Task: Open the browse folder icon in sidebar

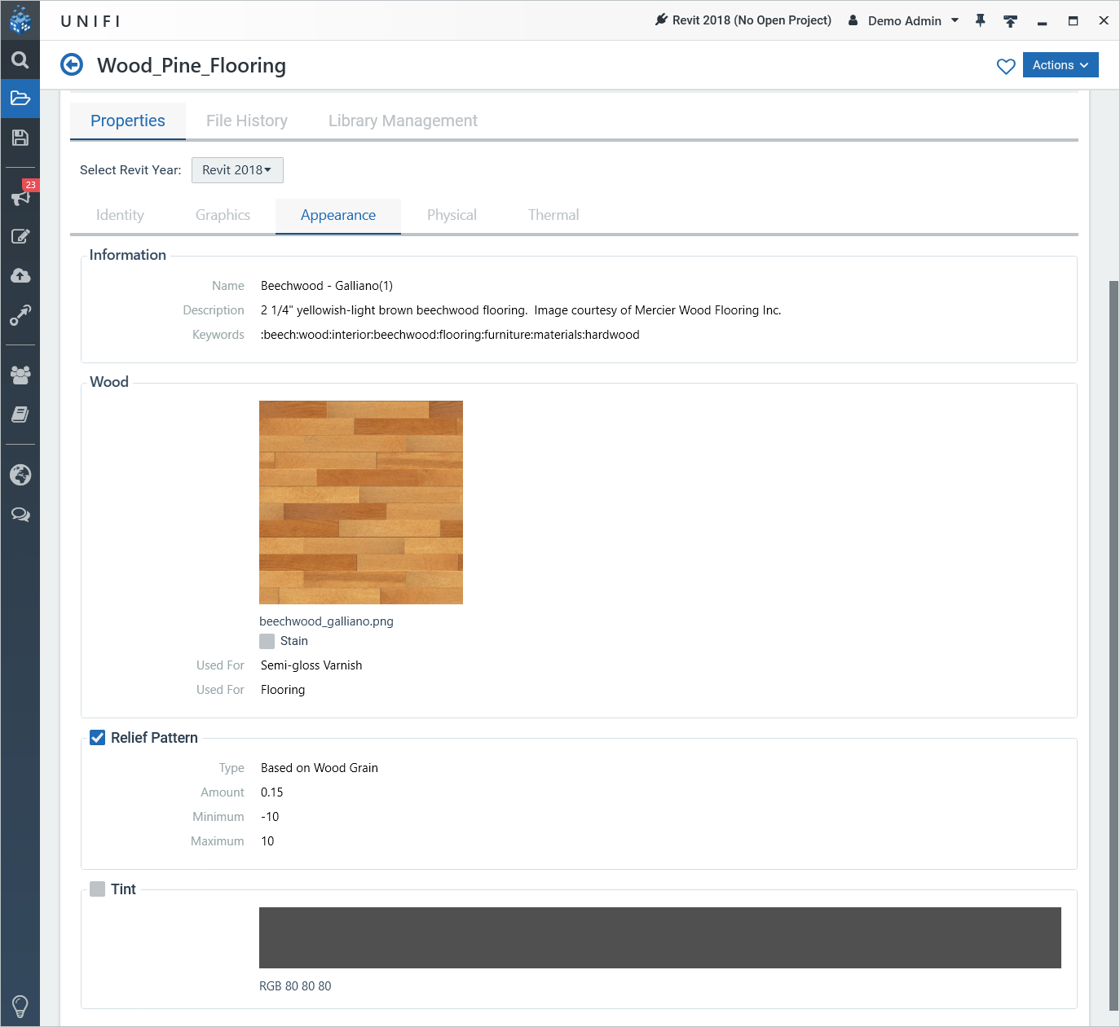Action: pyautogui.click(x=20, y=99)
